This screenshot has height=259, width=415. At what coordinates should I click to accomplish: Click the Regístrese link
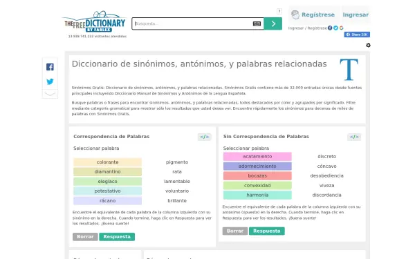point(318,15)
